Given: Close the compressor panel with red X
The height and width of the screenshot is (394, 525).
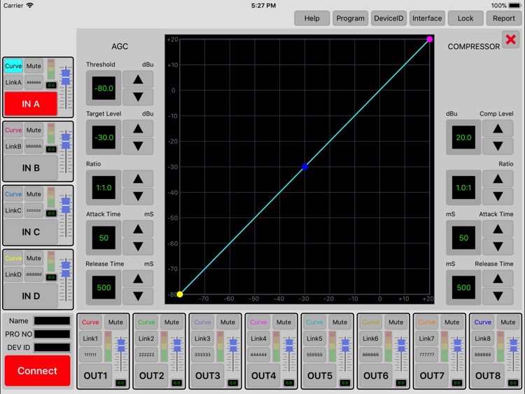Looking at the screenshot, I should point(510,39).
